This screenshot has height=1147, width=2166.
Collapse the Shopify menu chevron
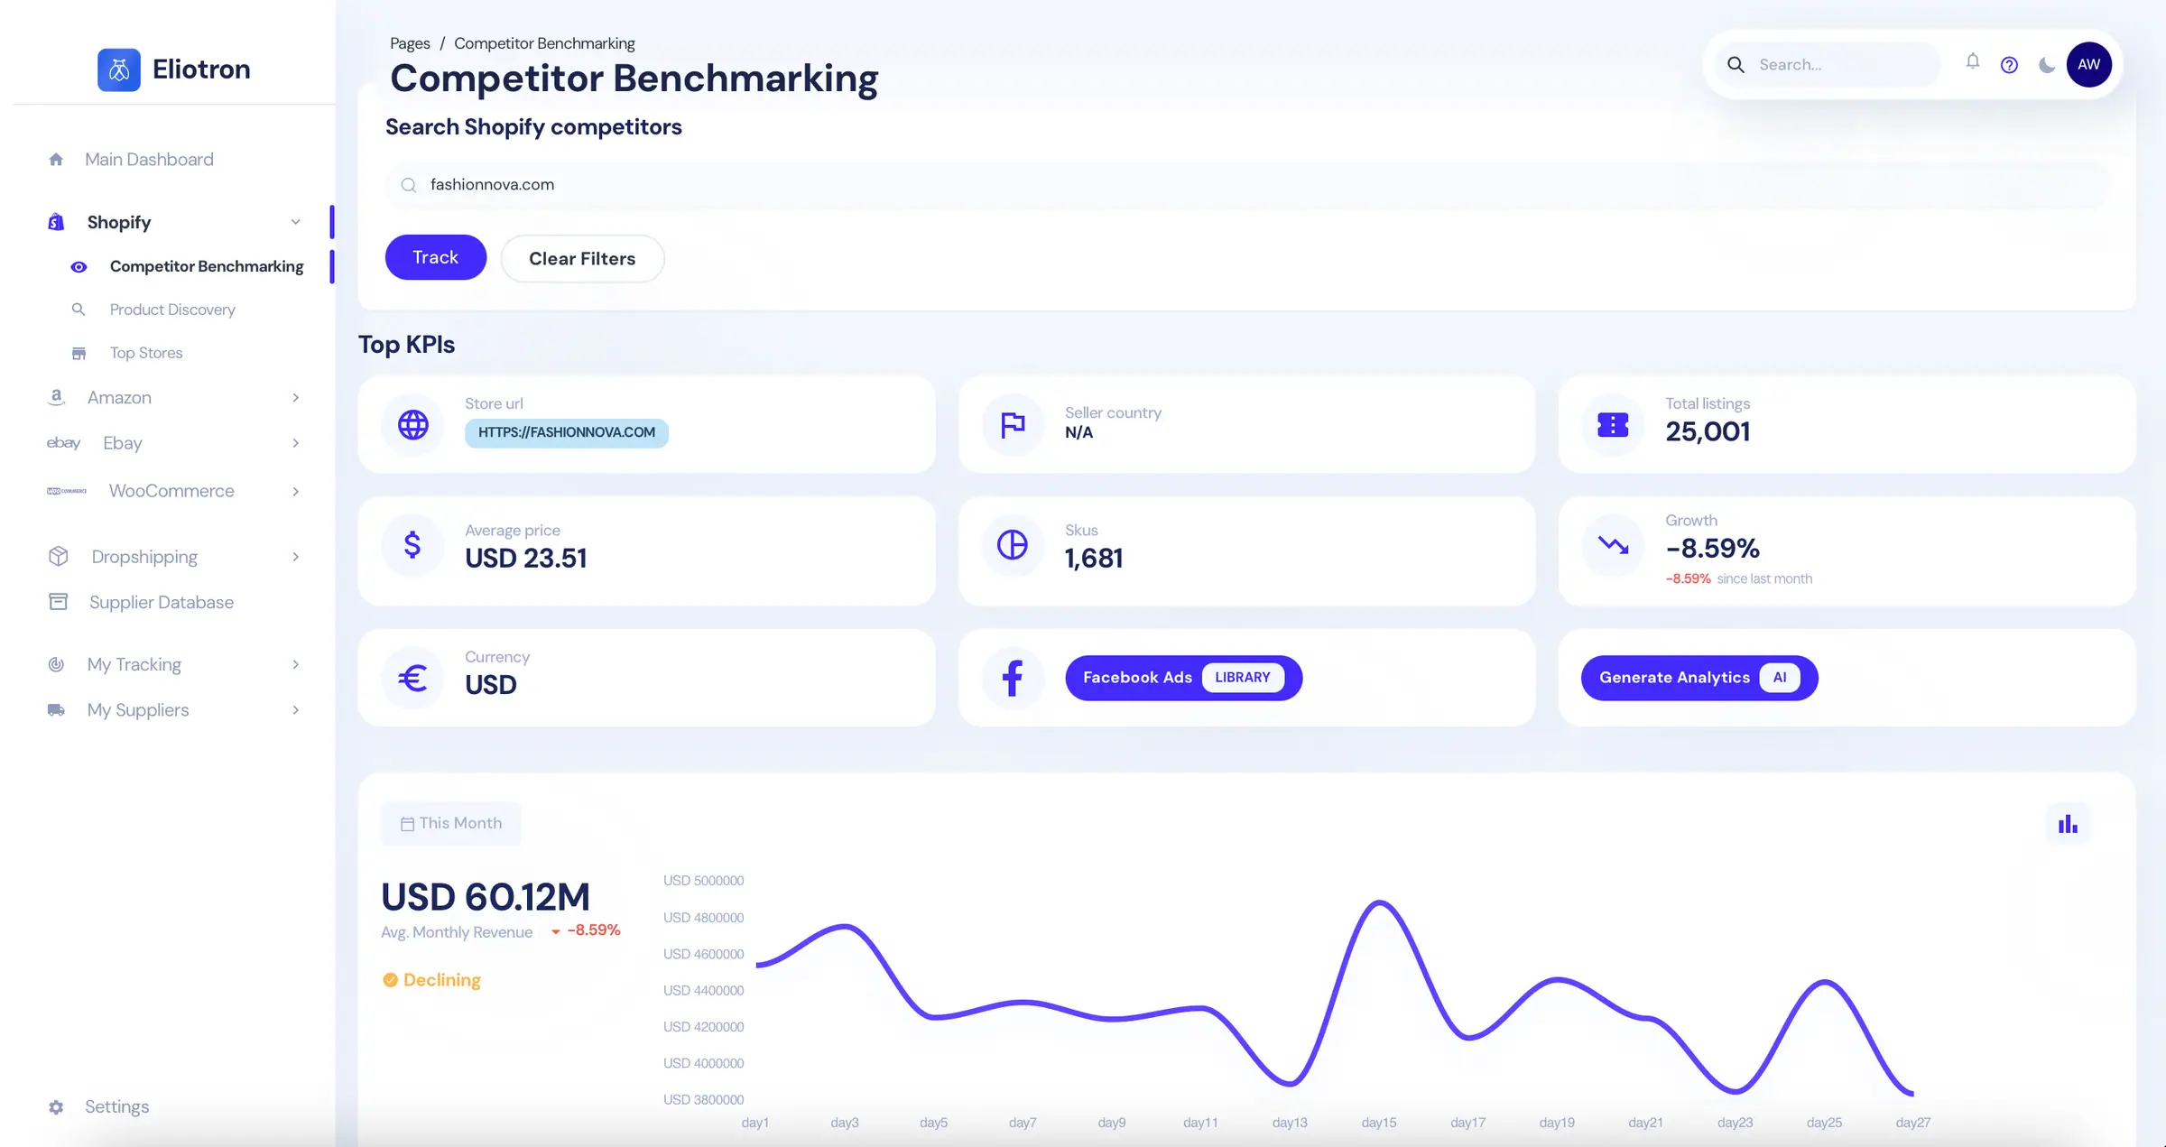pyautogui.click(x=295, y=222)
